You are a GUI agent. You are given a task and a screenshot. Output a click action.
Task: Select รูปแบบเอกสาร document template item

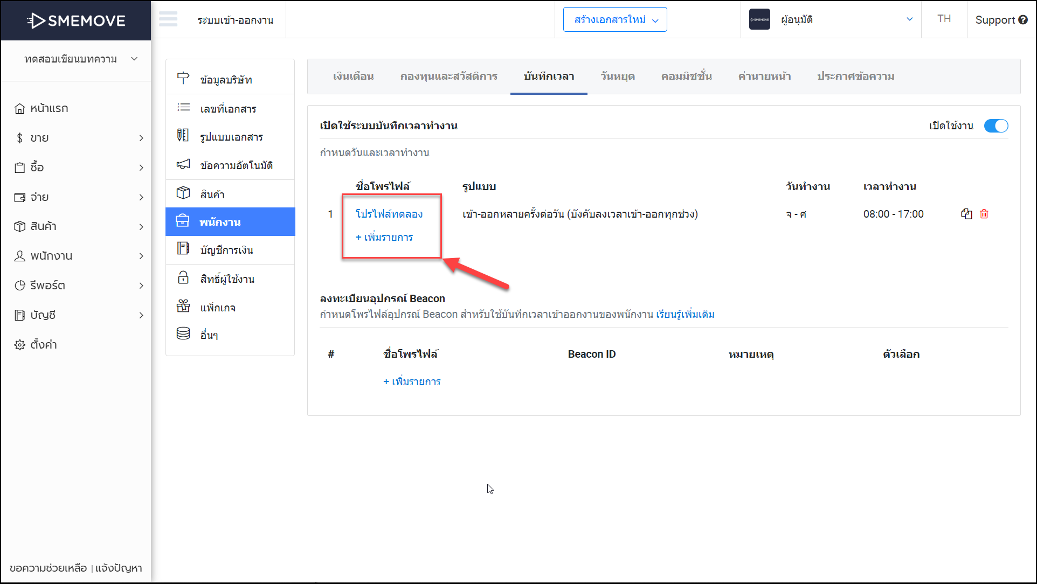pyautogui.click(x=230, y=137)
